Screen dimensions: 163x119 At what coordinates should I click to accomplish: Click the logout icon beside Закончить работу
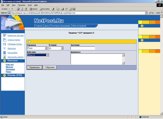coord(5,57)
